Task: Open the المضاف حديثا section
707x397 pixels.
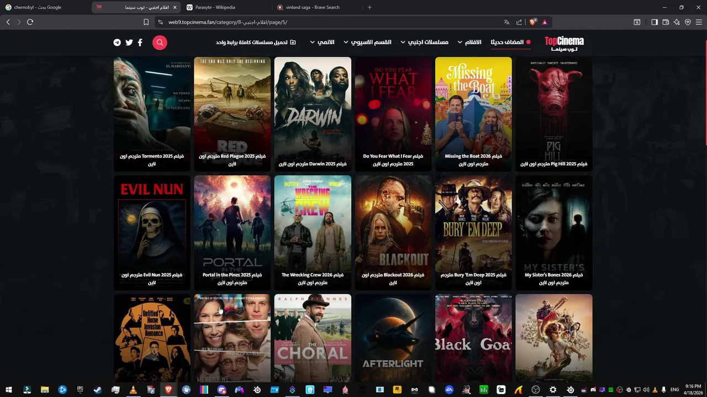Action: click(510, 42)
